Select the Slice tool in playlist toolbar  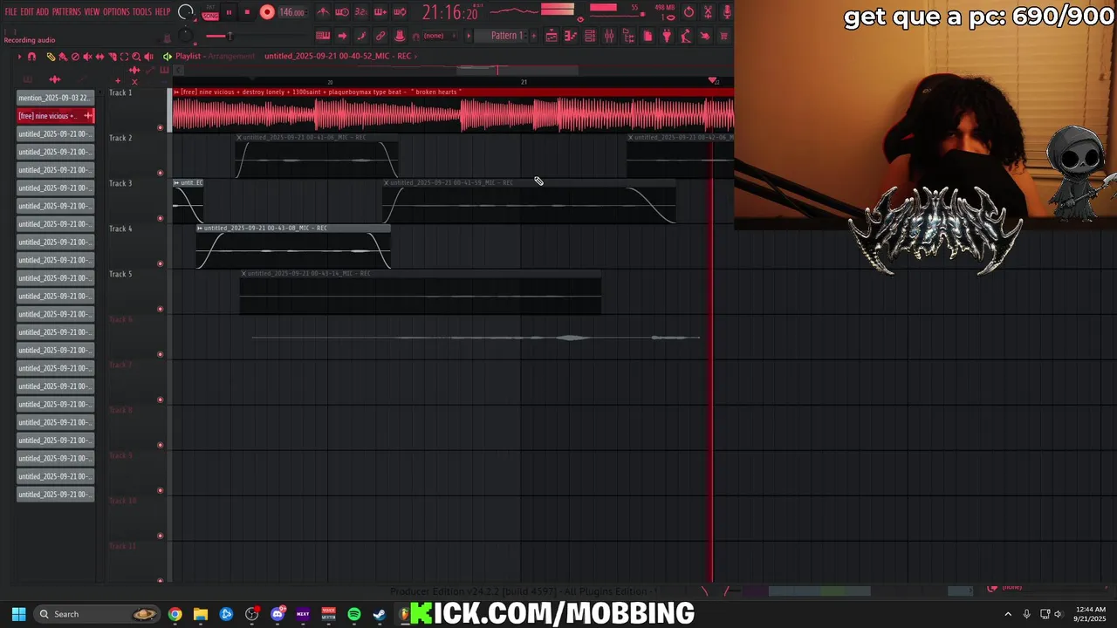113,57
